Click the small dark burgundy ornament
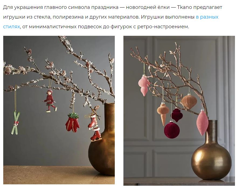Image resolution: width=239 pixels, height=190 pixels. pos(176,115)
